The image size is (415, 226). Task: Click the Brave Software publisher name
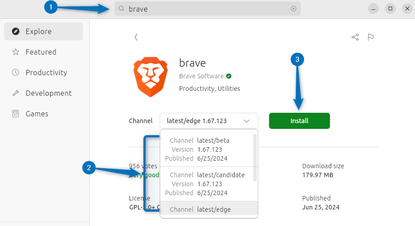201,76
